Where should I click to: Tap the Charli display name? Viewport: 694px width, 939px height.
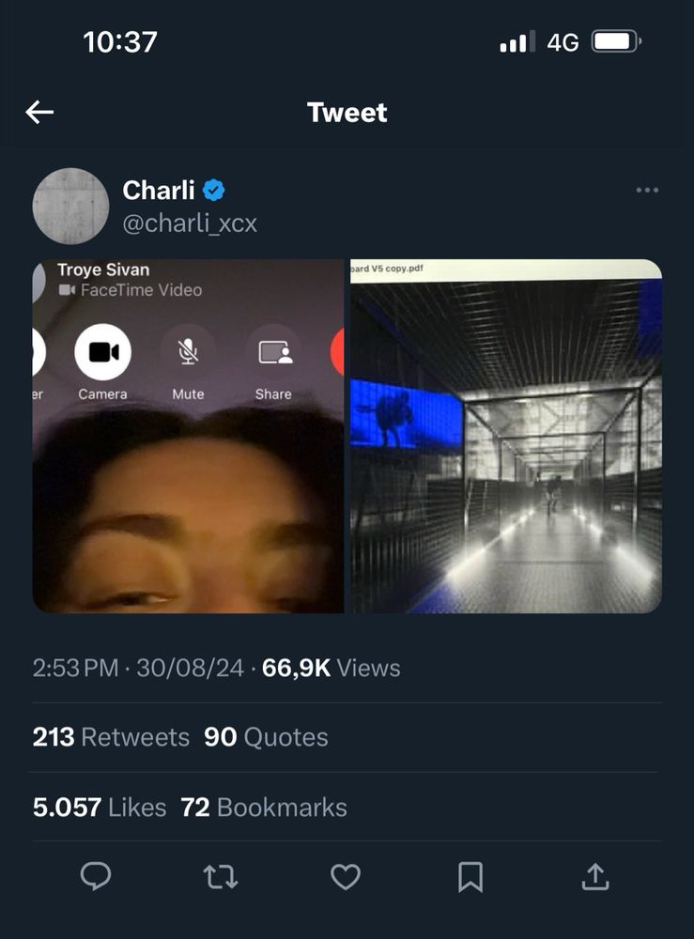pyautogui.click(x=158, y=191)
